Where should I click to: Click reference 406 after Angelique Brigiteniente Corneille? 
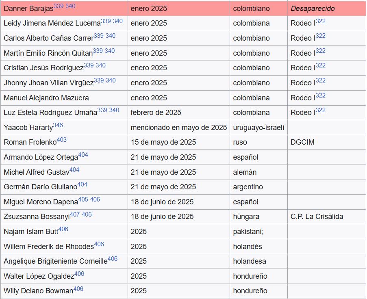tap(113, 259)
